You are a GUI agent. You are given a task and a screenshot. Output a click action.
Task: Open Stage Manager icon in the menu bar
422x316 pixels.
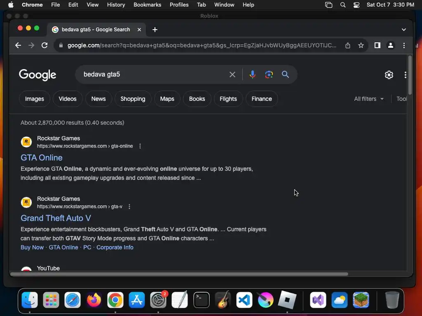coord(328,5)
